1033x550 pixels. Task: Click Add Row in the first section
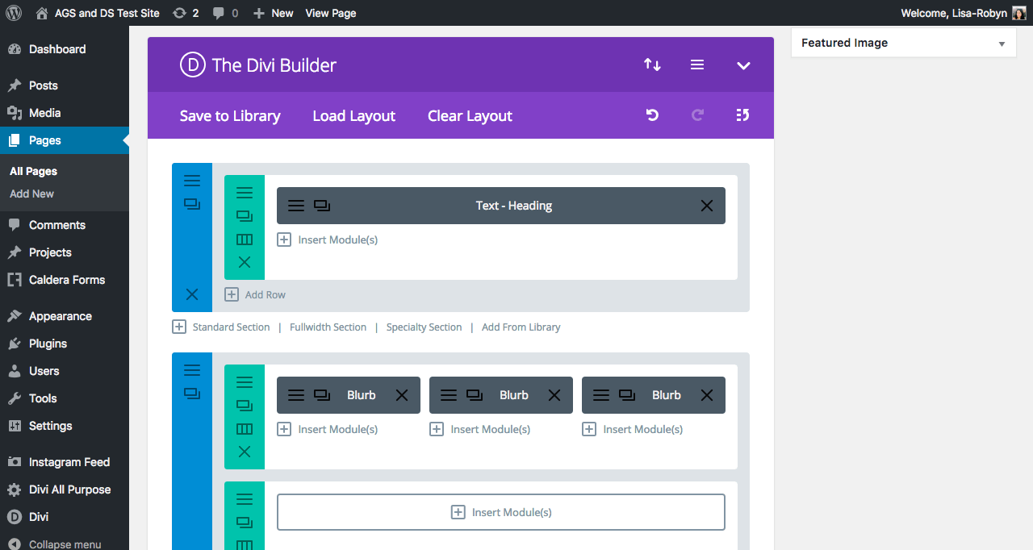click(x=255, y=294)
